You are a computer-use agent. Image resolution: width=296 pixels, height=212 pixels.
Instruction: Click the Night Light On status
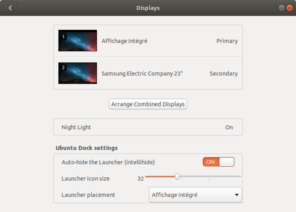click(229, 127)
